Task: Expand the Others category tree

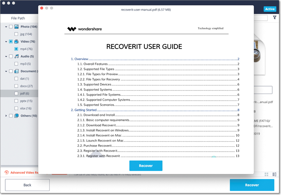Action: 6,116
